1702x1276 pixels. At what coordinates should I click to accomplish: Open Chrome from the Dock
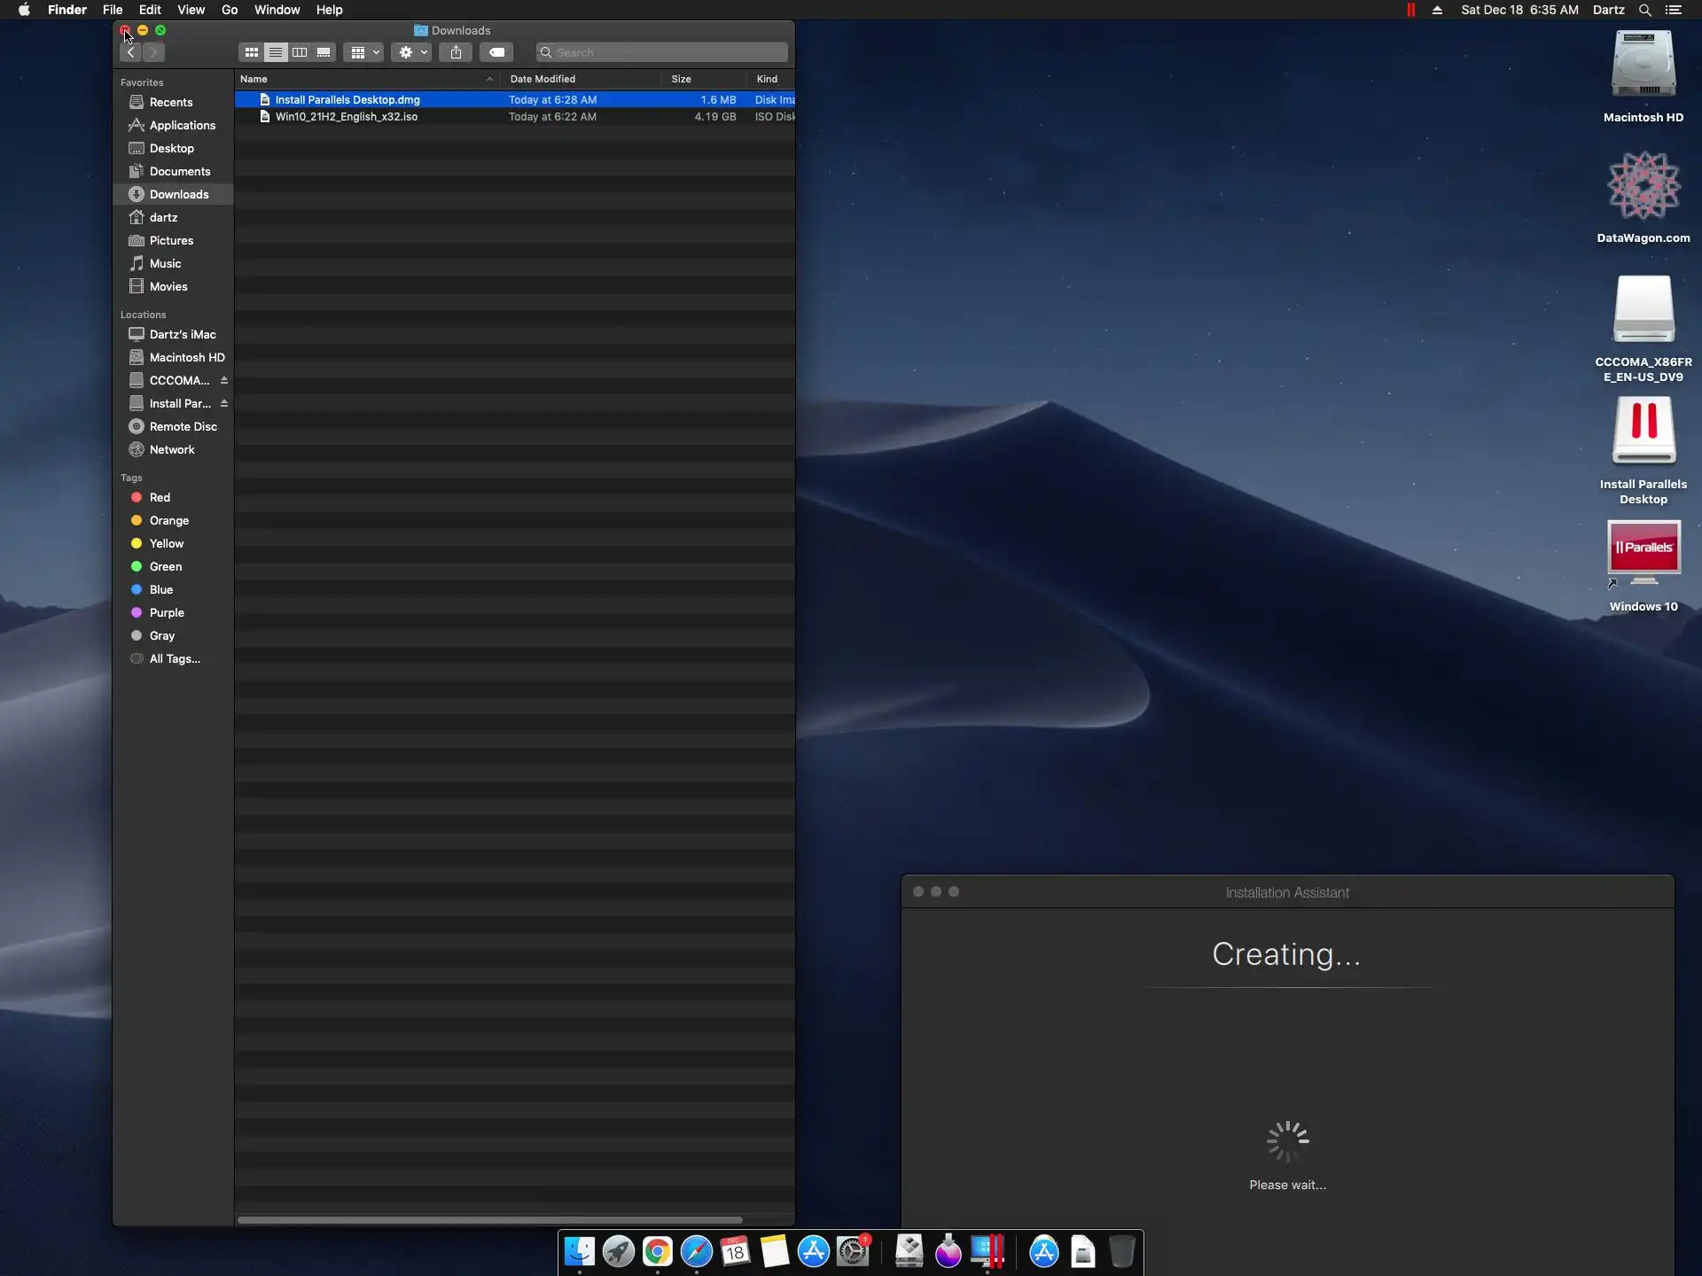[657, 1252]
